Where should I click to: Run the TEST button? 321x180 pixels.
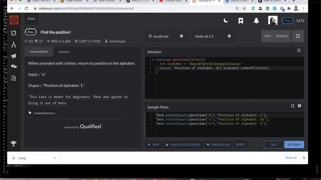[x=273, y=144]
